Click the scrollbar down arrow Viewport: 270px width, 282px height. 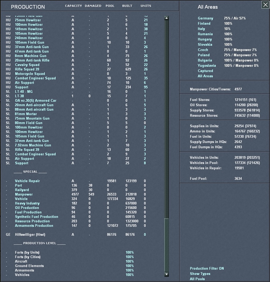point(166,274)
